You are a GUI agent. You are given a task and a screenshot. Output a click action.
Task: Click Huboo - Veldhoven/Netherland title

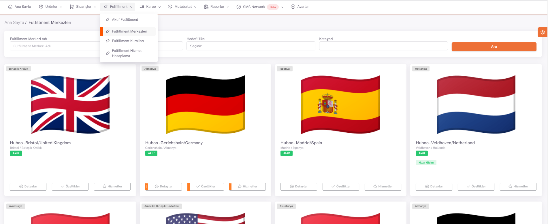[x=445, y=143]
